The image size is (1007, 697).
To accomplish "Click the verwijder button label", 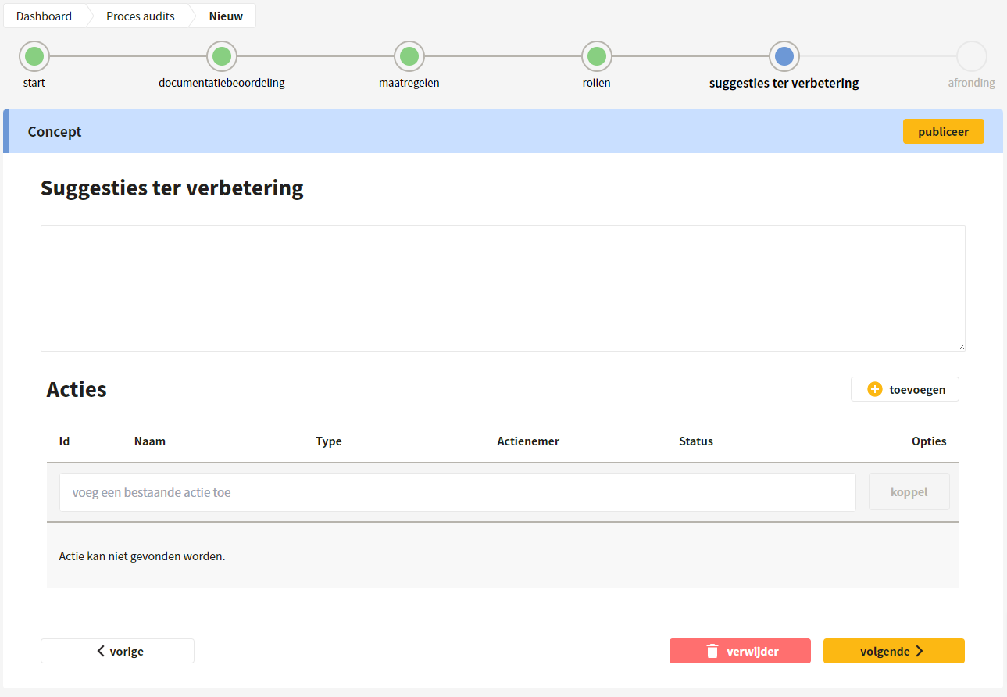I will 752,651.
